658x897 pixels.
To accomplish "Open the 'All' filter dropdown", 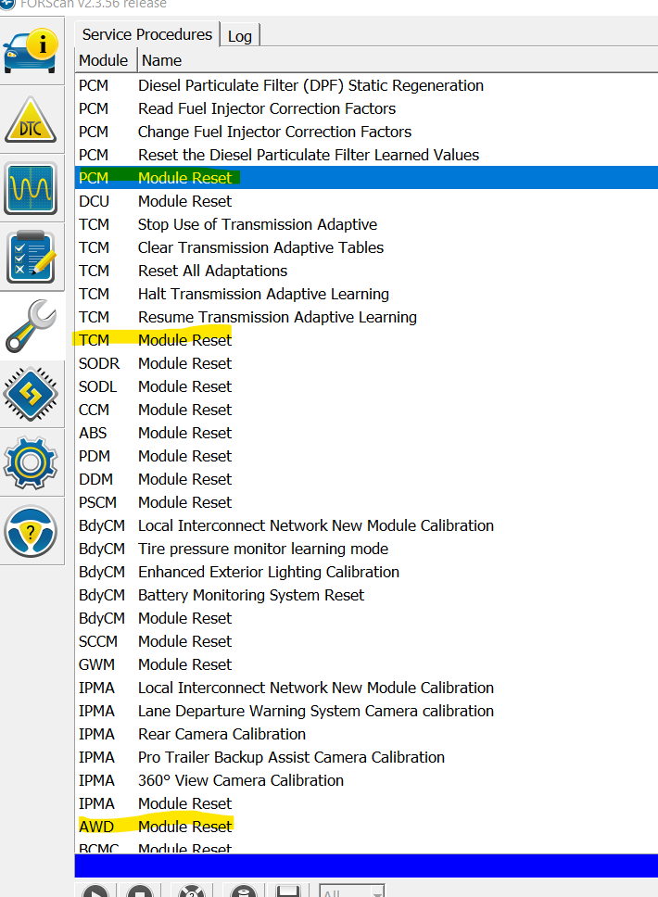I will 351,891.
